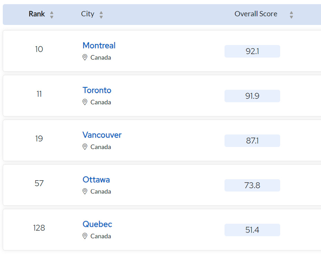Viewport: 321px width, 261px height.
Task: Click the location pin under Ottawa
Action: tap(85, 192)
